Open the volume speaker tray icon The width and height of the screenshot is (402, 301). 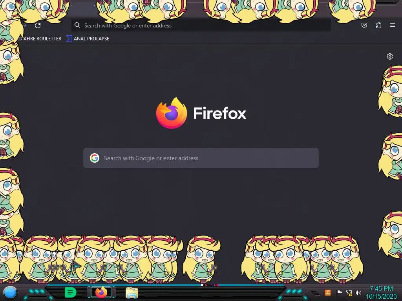(358, 292)
